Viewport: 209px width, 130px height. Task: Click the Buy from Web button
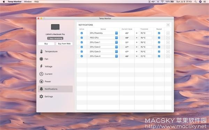coord(64,44)
